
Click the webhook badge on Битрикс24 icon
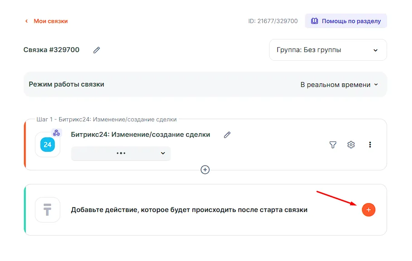[x=56, y=133]
